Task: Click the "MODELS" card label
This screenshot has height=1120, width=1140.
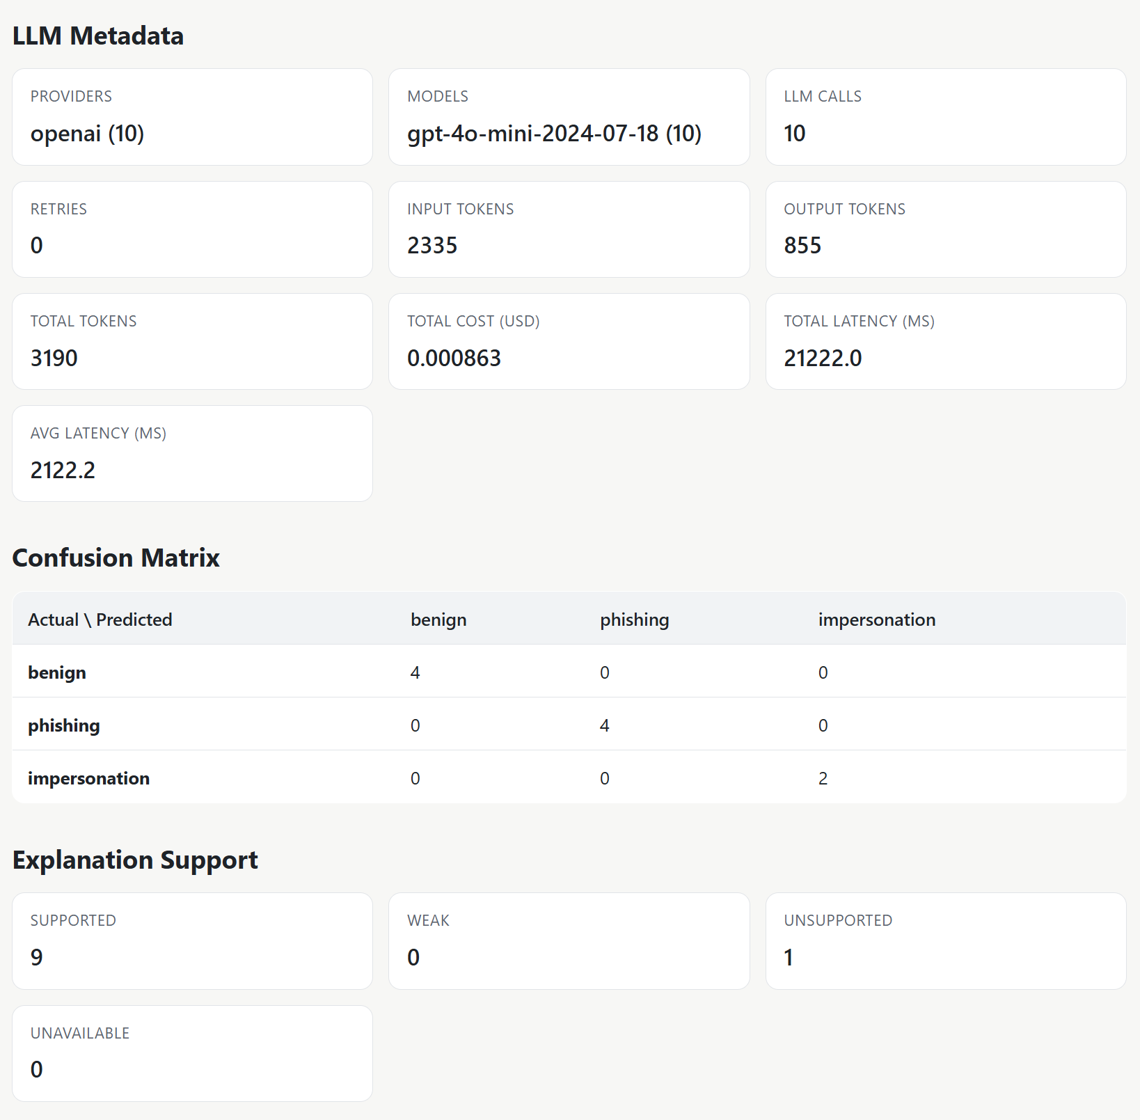Action: [x=438, y=96]
